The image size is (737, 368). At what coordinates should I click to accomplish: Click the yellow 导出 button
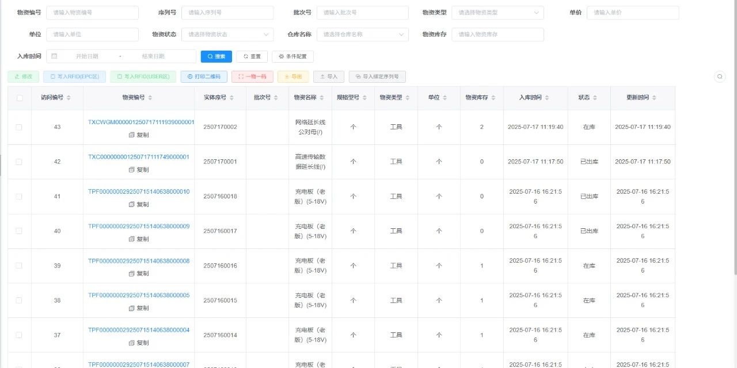pos(293,76)
